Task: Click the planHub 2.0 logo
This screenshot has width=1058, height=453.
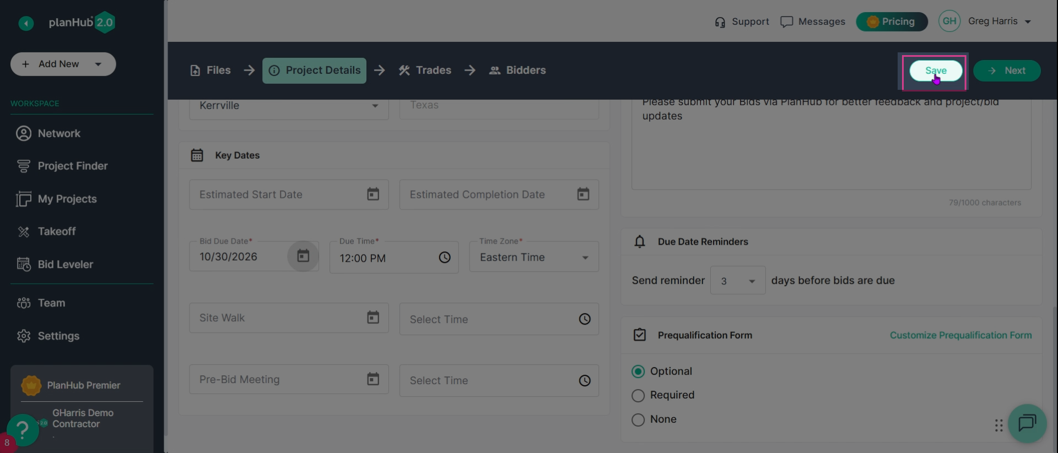Action: coord(82,23)
